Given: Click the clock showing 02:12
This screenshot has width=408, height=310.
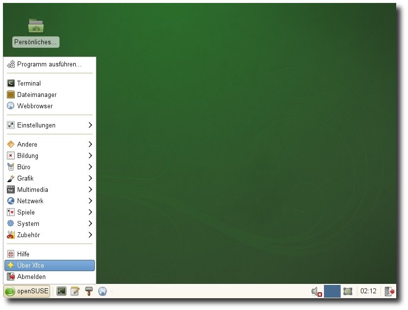Looking at the screenshot, I should (368, 291).
